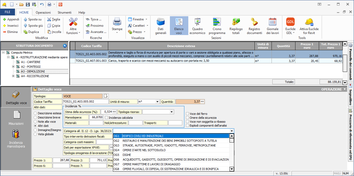
Task: Open the Registro documenti section
Action: point(254,26)
